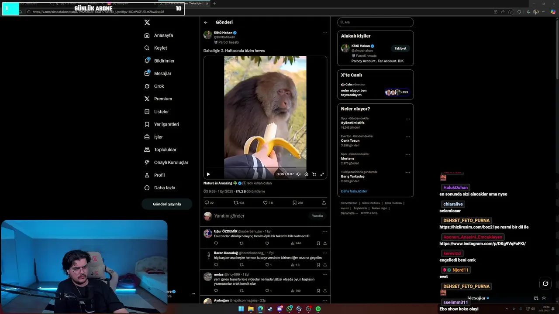
Task: Open Yer İşaretleri bookmarks
Action: point(162,124)
